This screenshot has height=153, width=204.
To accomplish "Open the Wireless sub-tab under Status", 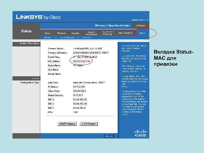I will [x=87, y=38].
